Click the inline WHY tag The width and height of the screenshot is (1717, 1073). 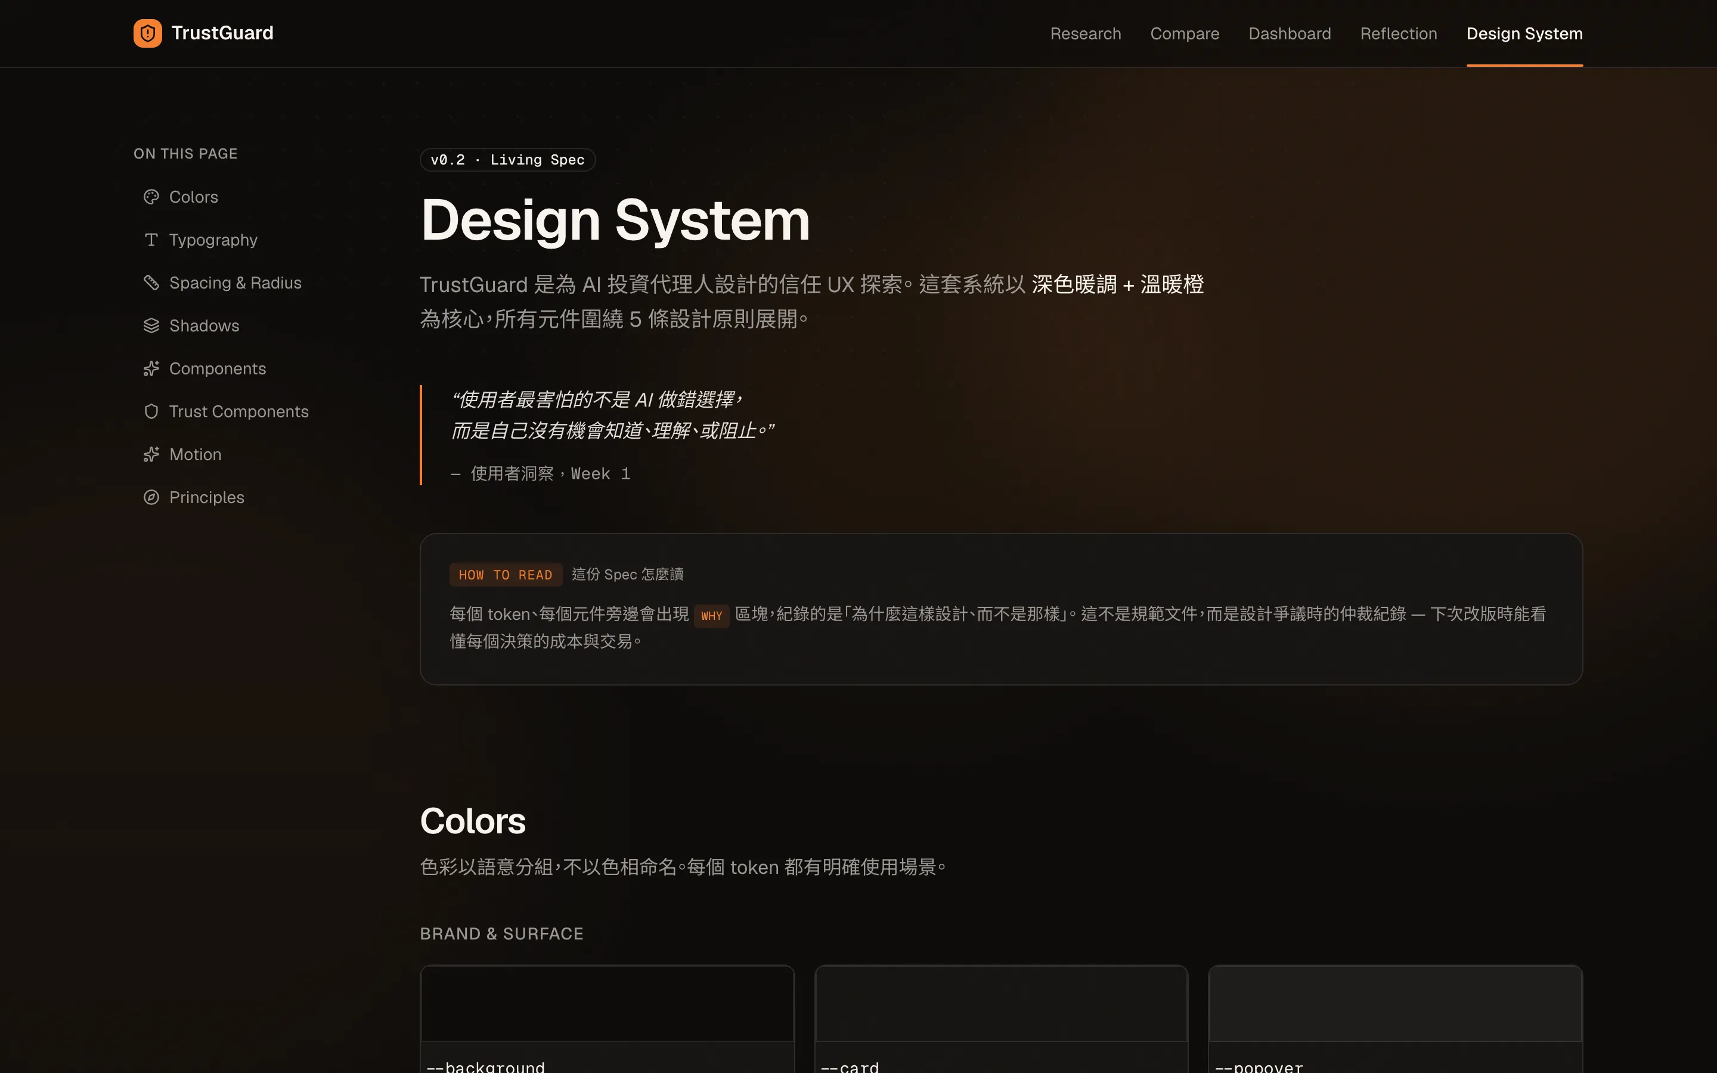coord(712,616)
